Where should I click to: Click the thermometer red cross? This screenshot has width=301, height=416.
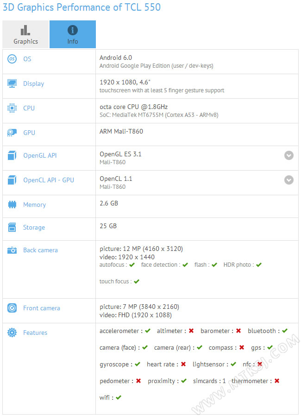[x=277, y=381]
